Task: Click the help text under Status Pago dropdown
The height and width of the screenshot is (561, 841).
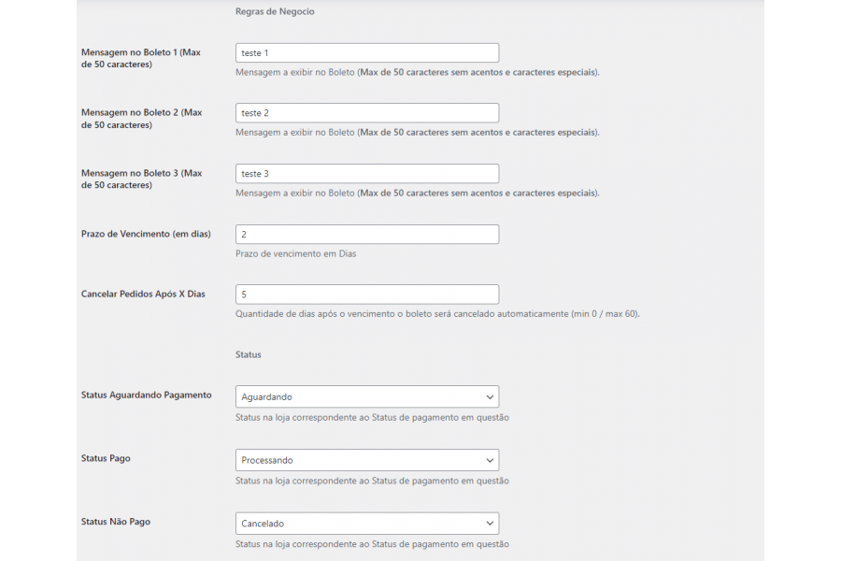Action: pos(372,481)
